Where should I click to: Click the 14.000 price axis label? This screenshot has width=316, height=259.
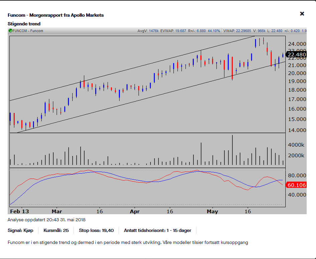tap(297, 130)
